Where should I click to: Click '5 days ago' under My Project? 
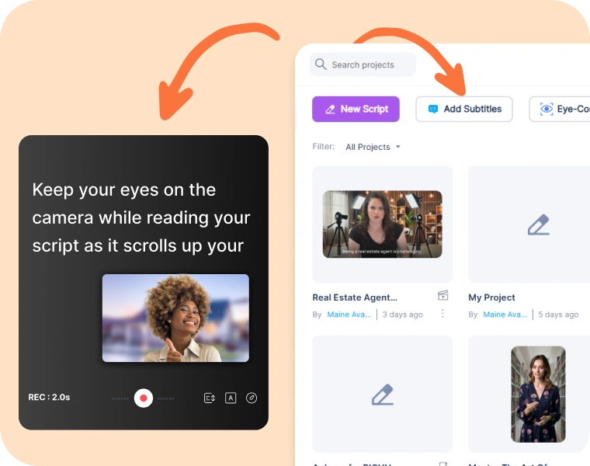pyautogui.click(x=558, y=315)
